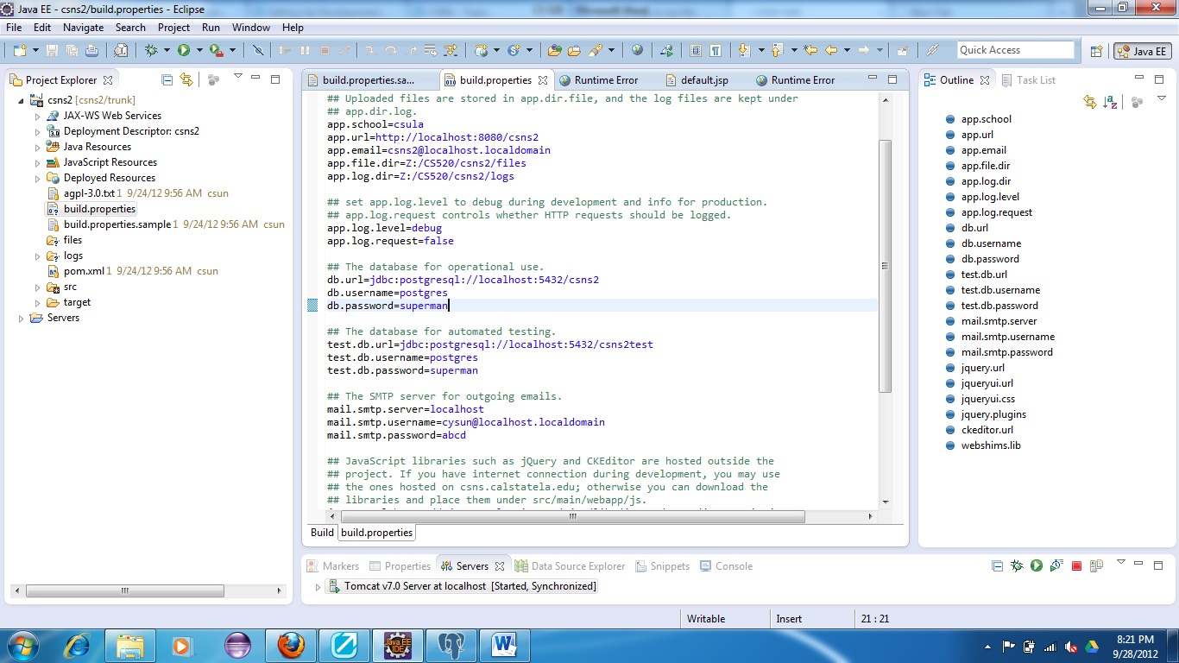Open the Console view tab
The height and width of the screenshot is (663, 1179).
click(x=734, y=566)
